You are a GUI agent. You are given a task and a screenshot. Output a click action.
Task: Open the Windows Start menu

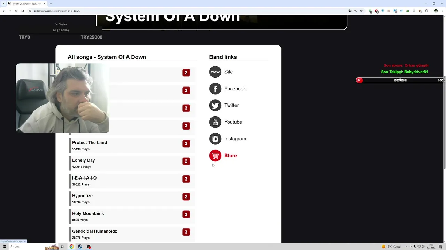pyautogui.click(x=4, y=247)
